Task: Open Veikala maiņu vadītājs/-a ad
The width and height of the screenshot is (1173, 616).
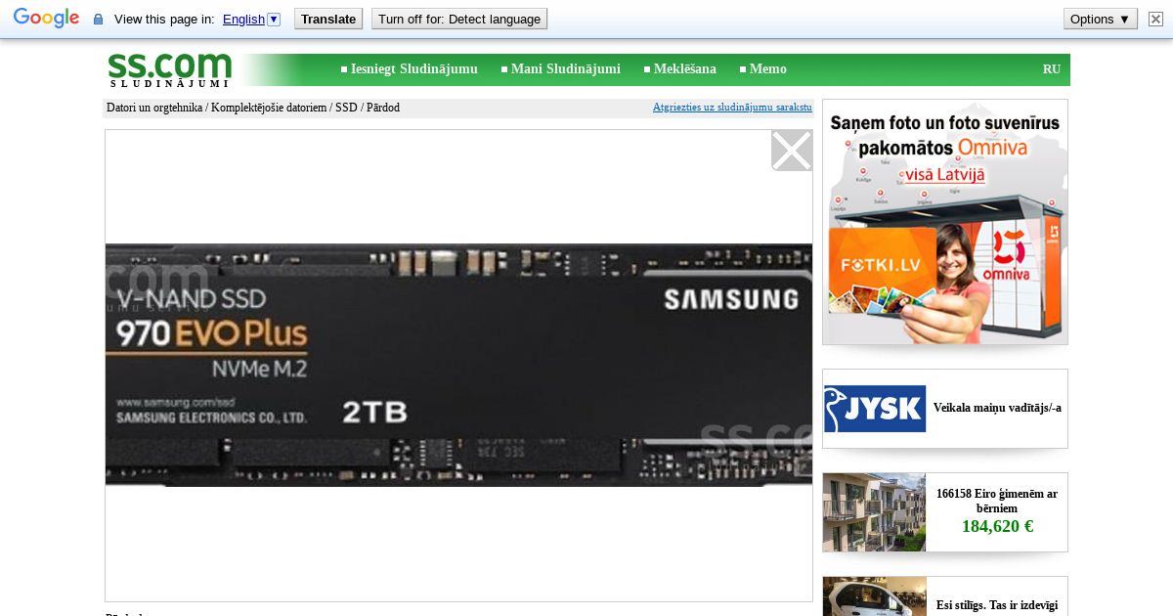Action: 997,408
